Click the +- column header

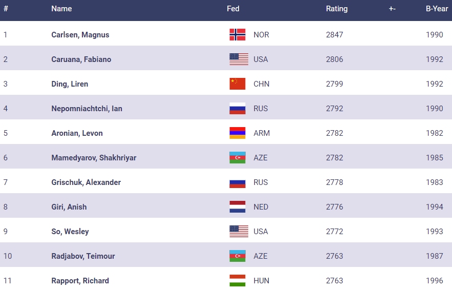392,9
